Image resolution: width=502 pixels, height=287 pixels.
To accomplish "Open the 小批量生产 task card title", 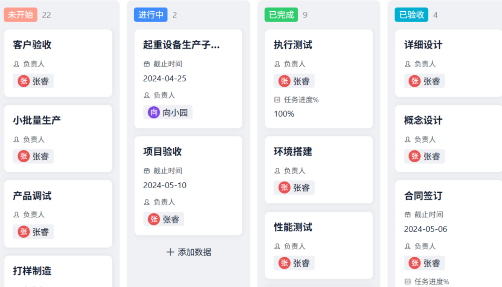I will coord(37,120).
